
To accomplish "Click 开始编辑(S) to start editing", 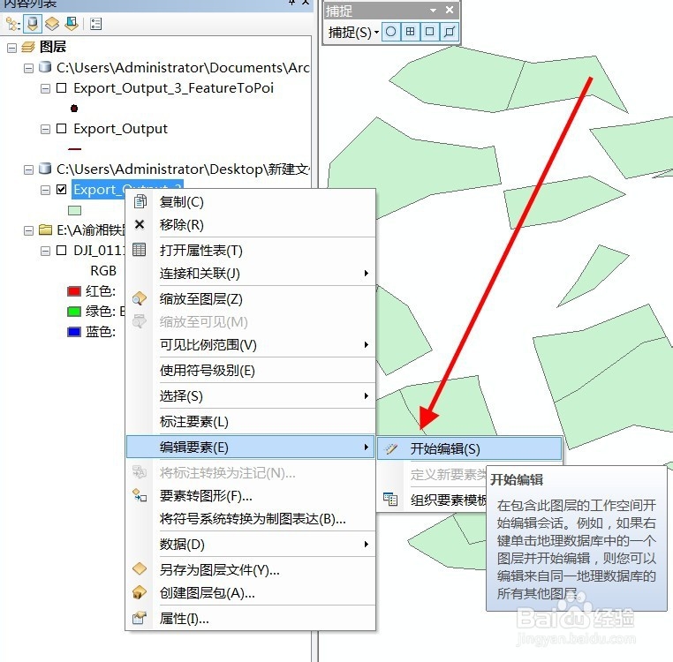I will coord(470,448).
